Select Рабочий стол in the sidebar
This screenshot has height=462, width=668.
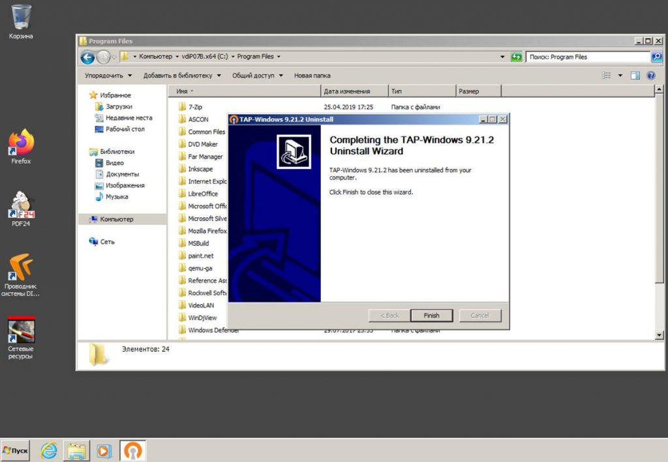(120, 129)
